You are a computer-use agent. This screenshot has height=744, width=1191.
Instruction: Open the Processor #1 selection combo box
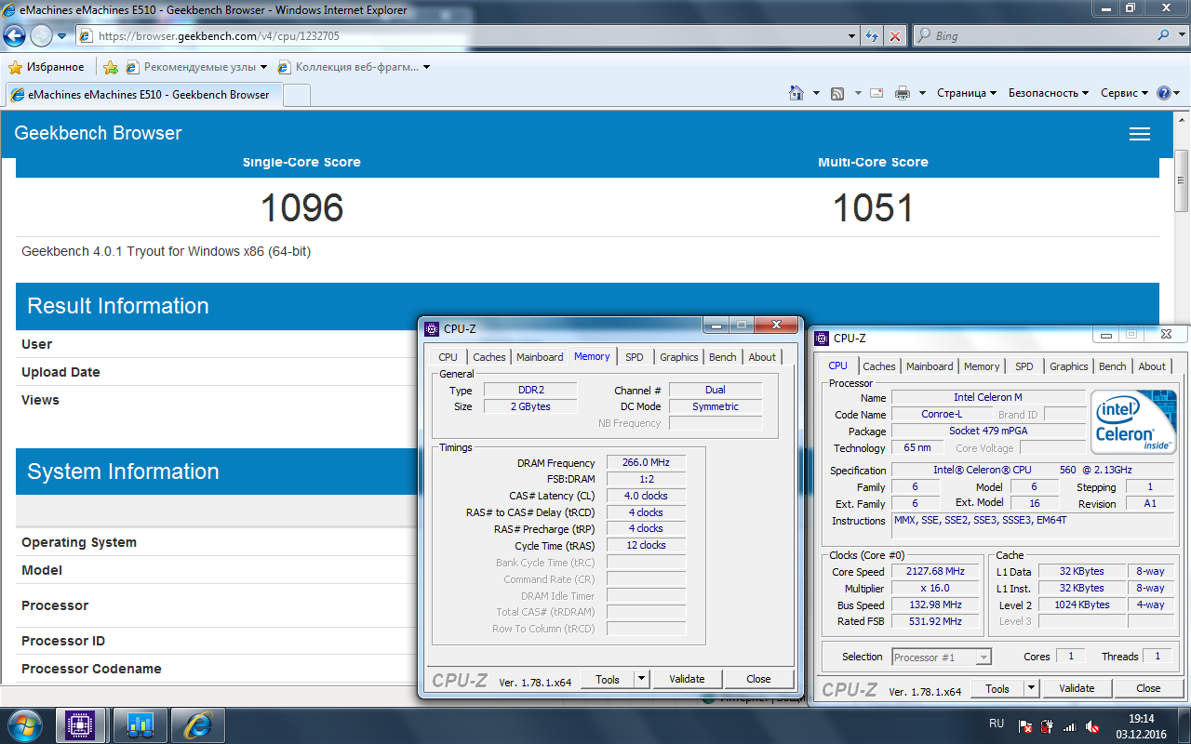pos(941,657)
